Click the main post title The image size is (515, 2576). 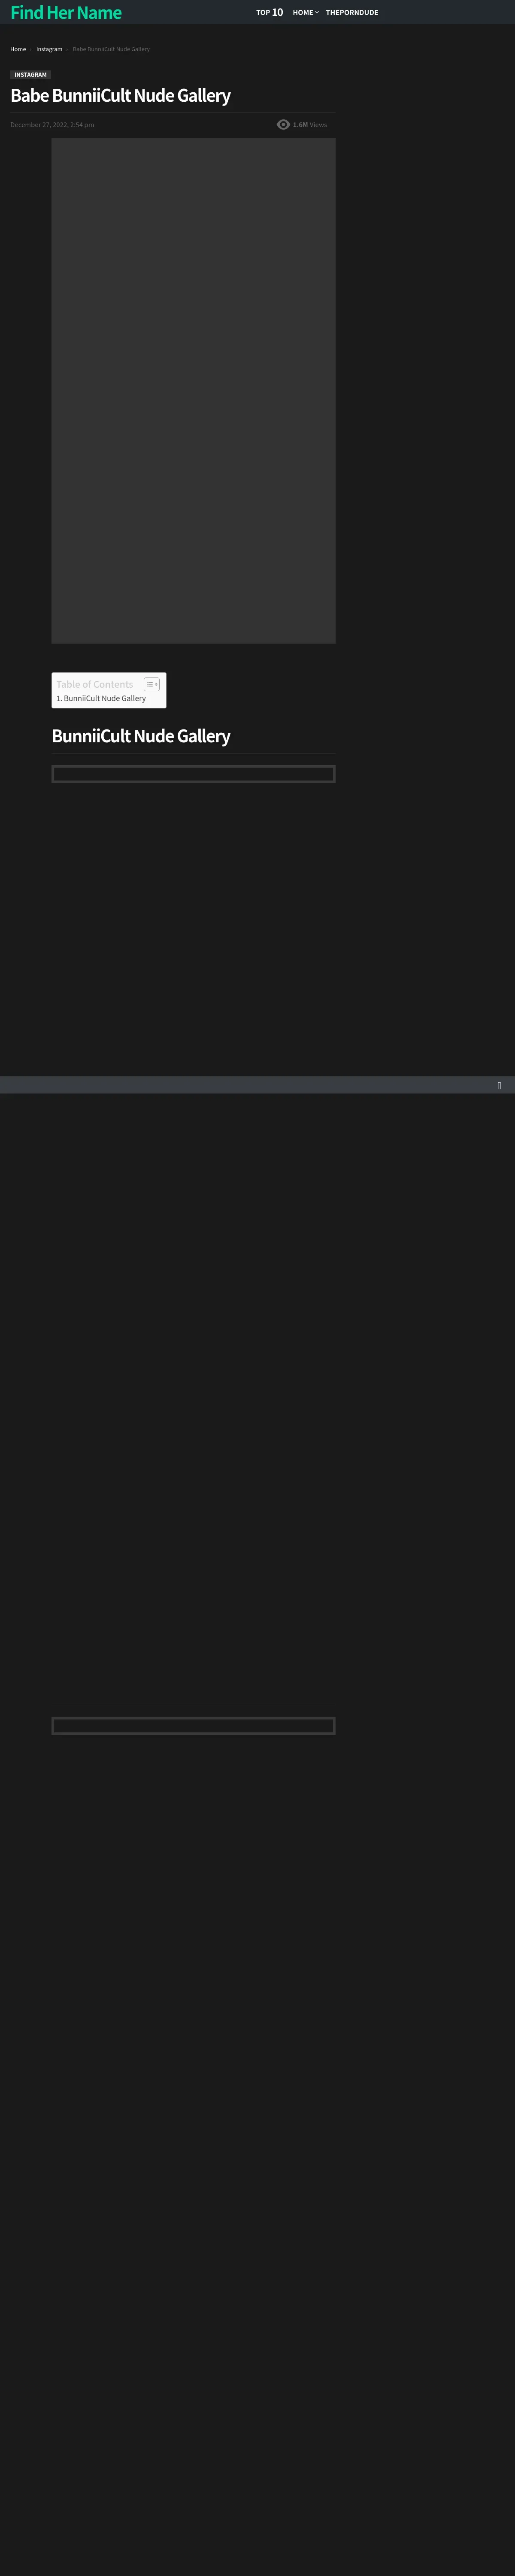pos(120,96)
